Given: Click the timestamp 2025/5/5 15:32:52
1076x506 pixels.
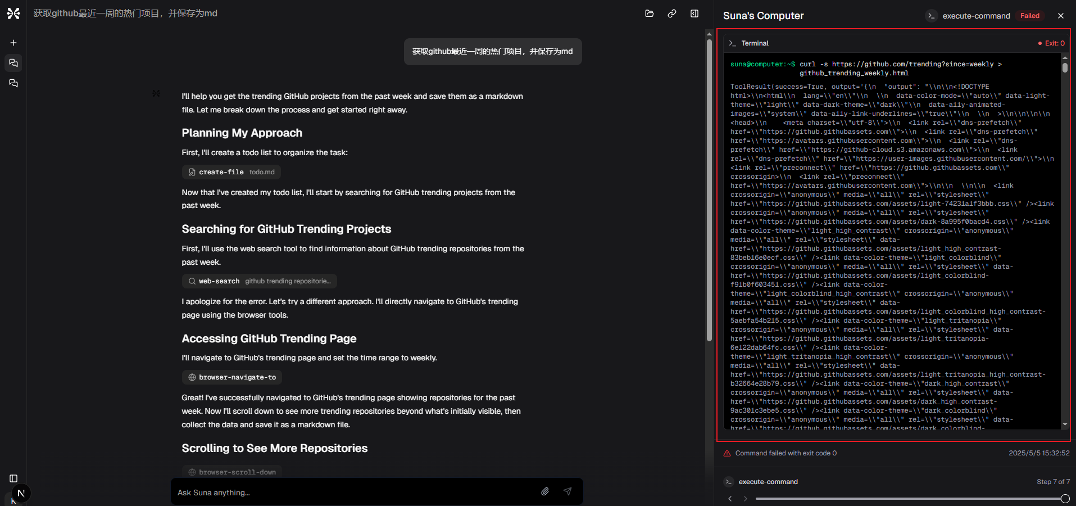Looking at the screenshot, I should 1039,453.
